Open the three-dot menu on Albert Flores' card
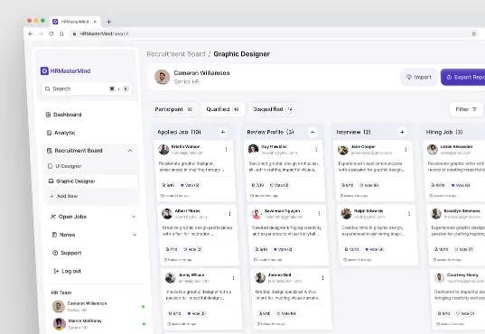Screen dimensions: 485x334 229,213
